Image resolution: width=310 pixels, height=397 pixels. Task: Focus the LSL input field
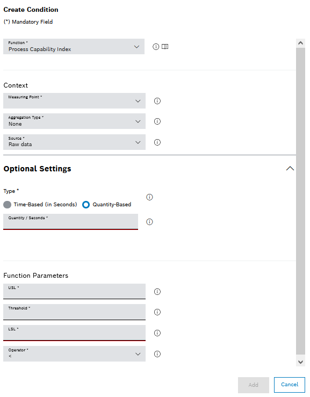point(74,333)
